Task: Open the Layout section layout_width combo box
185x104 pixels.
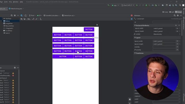Action: (x=166, y=41)
